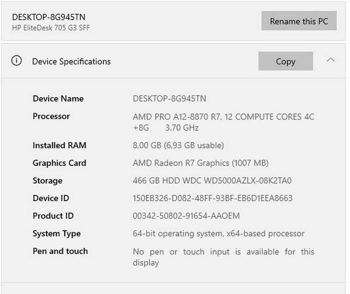Click the Device Name label
350x294 pixels.
click(58, 99)
